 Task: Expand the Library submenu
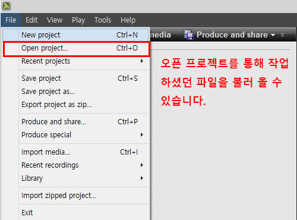76,178
